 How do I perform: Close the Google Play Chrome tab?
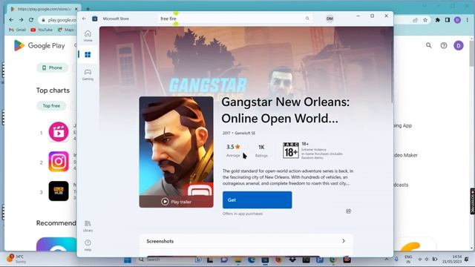[76, 9]
